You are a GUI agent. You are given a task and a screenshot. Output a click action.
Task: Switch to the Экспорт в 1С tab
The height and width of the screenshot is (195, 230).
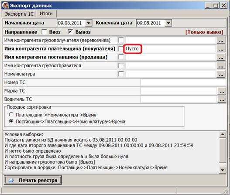19,14
